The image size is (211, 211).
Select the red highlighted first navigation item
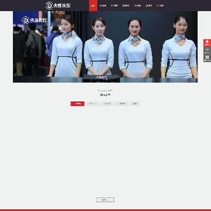tap(93, 5)
